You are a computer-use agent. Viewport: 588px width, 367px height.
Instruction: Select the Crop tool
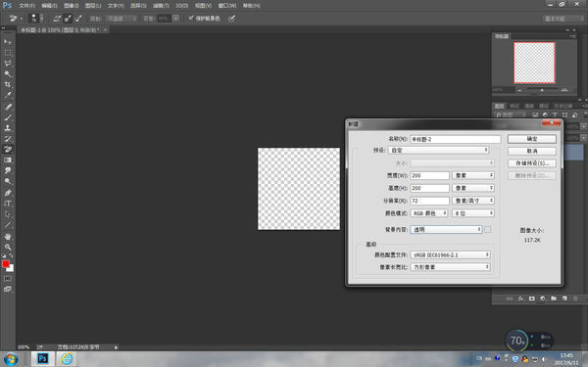pyautogui.click(x=8, y=84)
